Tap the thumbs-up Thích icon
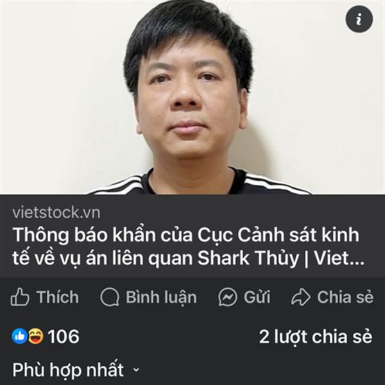 [x=20, y=297]
